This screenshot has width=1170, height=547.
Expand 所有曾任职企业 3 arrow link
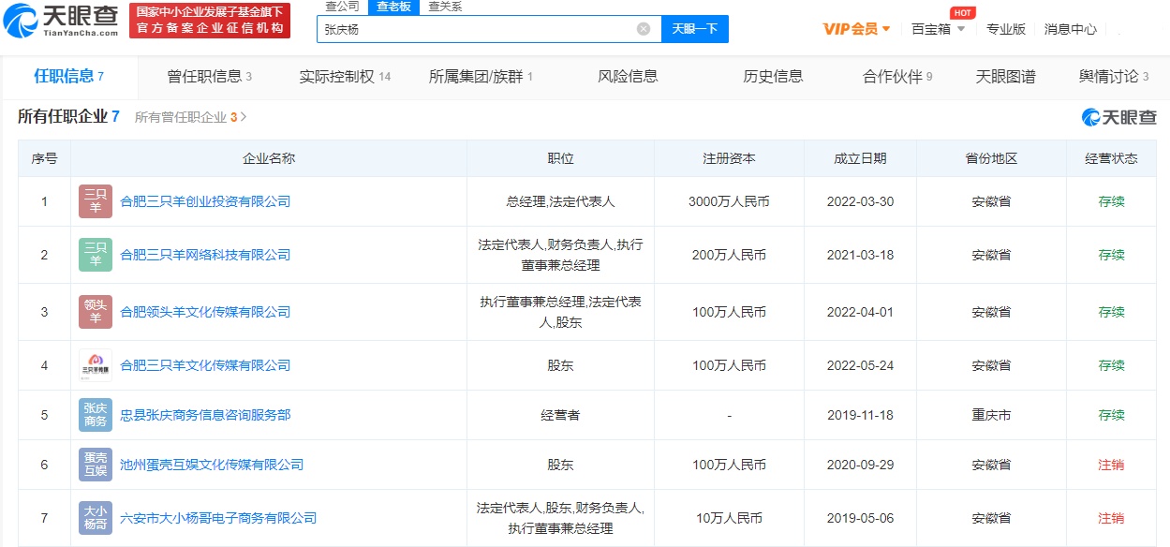(x=191, y=117)
